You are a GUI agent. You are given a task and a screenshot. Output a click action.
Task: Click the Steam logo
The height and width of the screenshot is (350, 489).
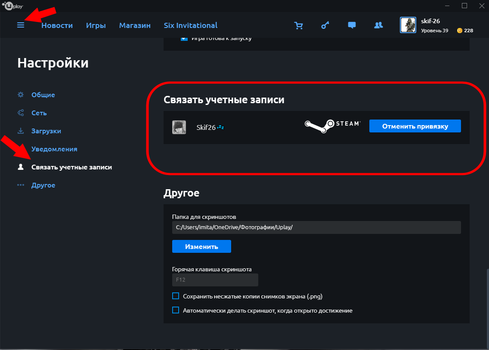point(332,126)
